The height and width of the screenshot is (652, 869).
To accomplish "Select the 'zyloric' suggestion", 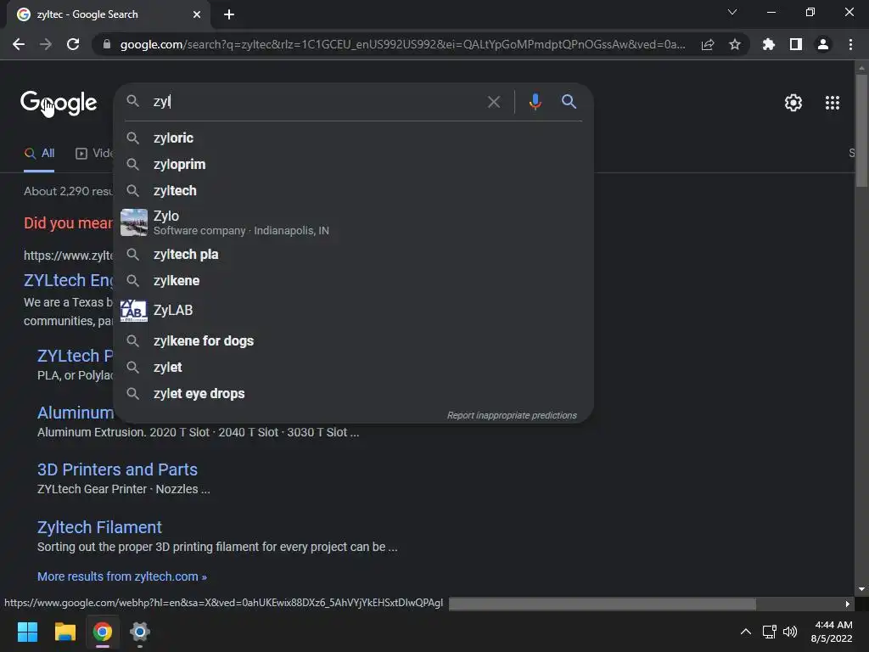I will click(353, 138).
